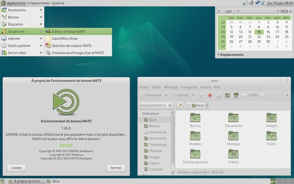This screenshot has height=184, width=294.
Task: Open the Vidéos folder in file view
Action: coord(234,157)
